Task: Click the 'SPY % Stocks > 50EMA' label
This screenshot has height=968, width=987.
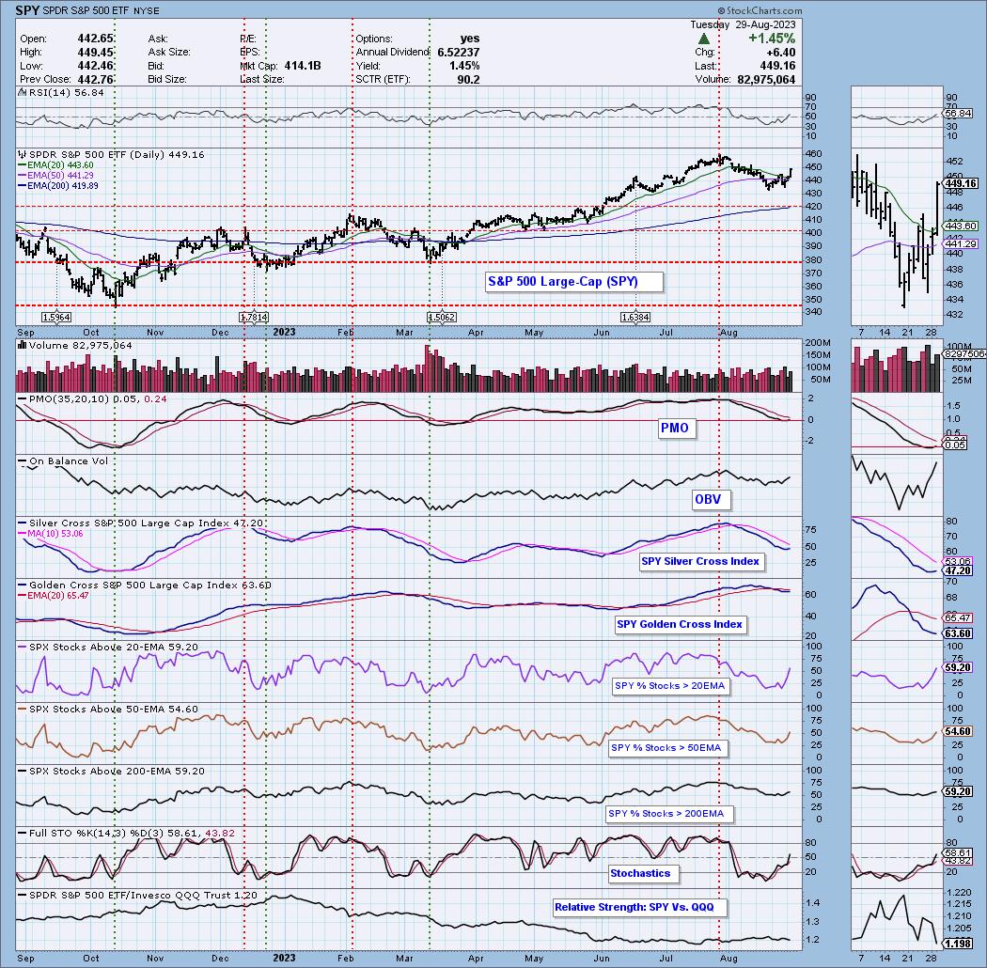Action: tap(666, 748)
